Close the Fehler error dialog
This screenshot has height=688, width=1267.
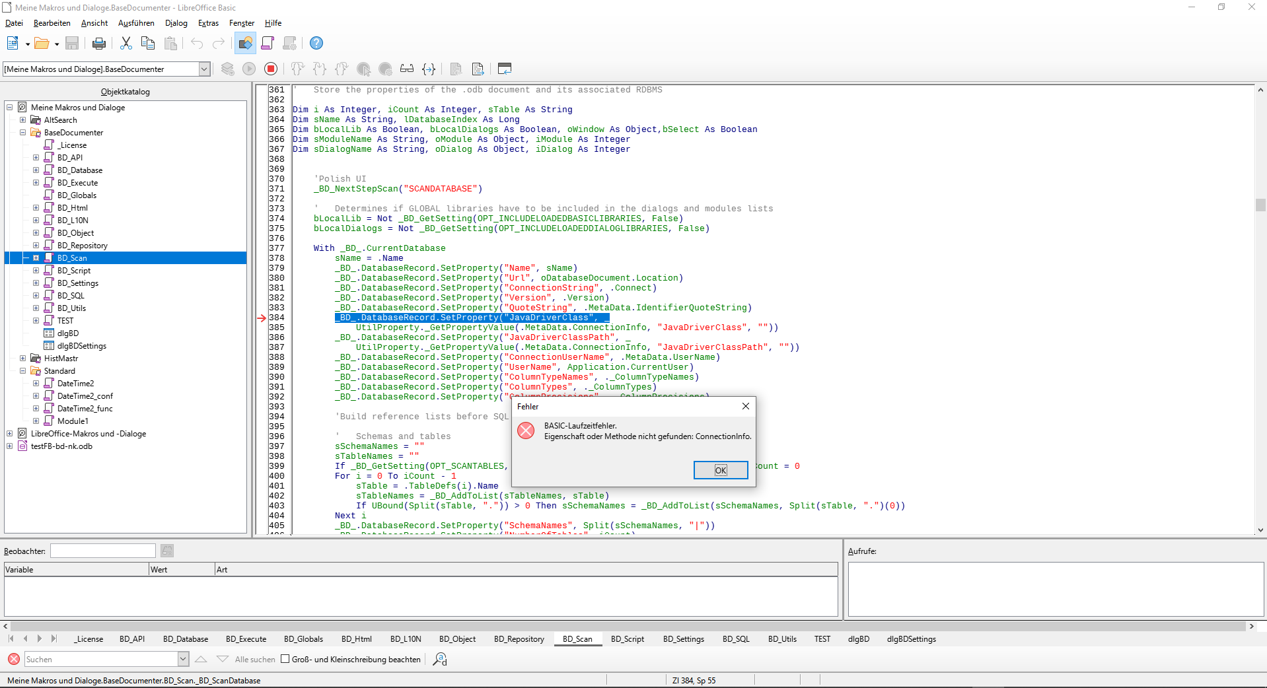(x=746, y=406)
